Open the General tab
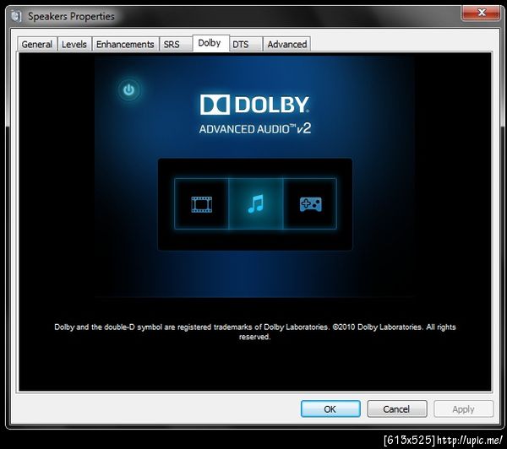 click(37, 44)
